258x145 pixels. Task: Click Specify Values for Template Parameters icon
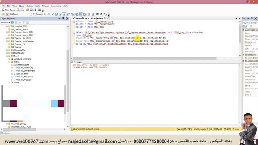(106, 14)
